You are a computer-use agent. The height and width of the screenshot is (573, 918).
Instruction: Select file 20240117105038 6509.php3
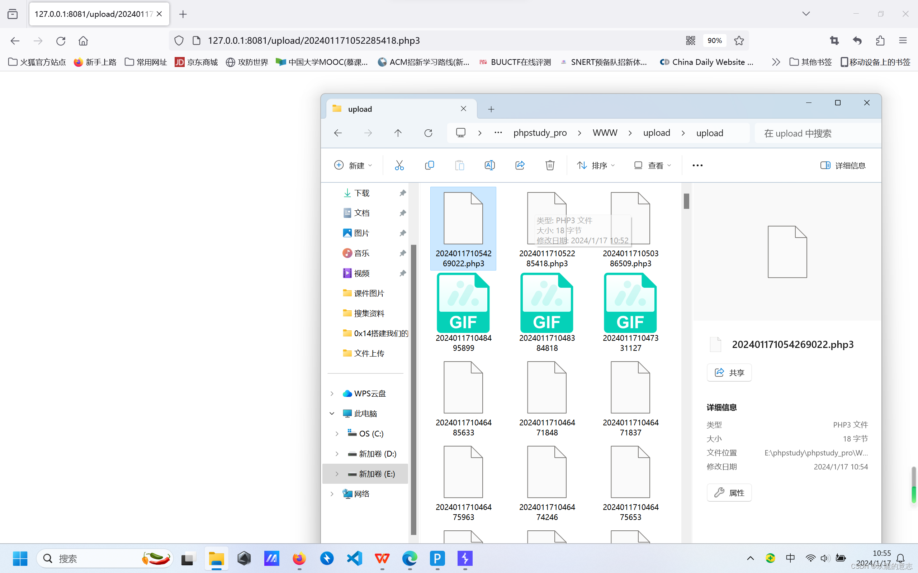pos(630,229)
